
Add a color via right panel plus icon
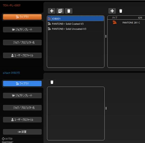pyautogui.click(x=112, y=11)
